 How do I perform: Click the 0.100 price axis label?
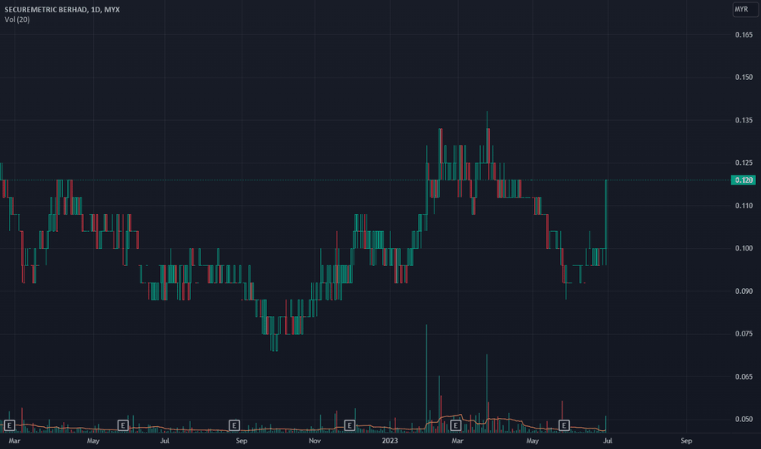point(744,248)
